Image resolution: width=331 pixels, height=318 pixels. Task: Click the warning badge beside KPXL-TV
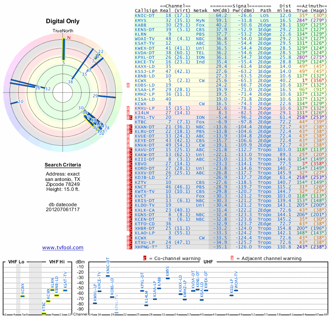point(130,118)
